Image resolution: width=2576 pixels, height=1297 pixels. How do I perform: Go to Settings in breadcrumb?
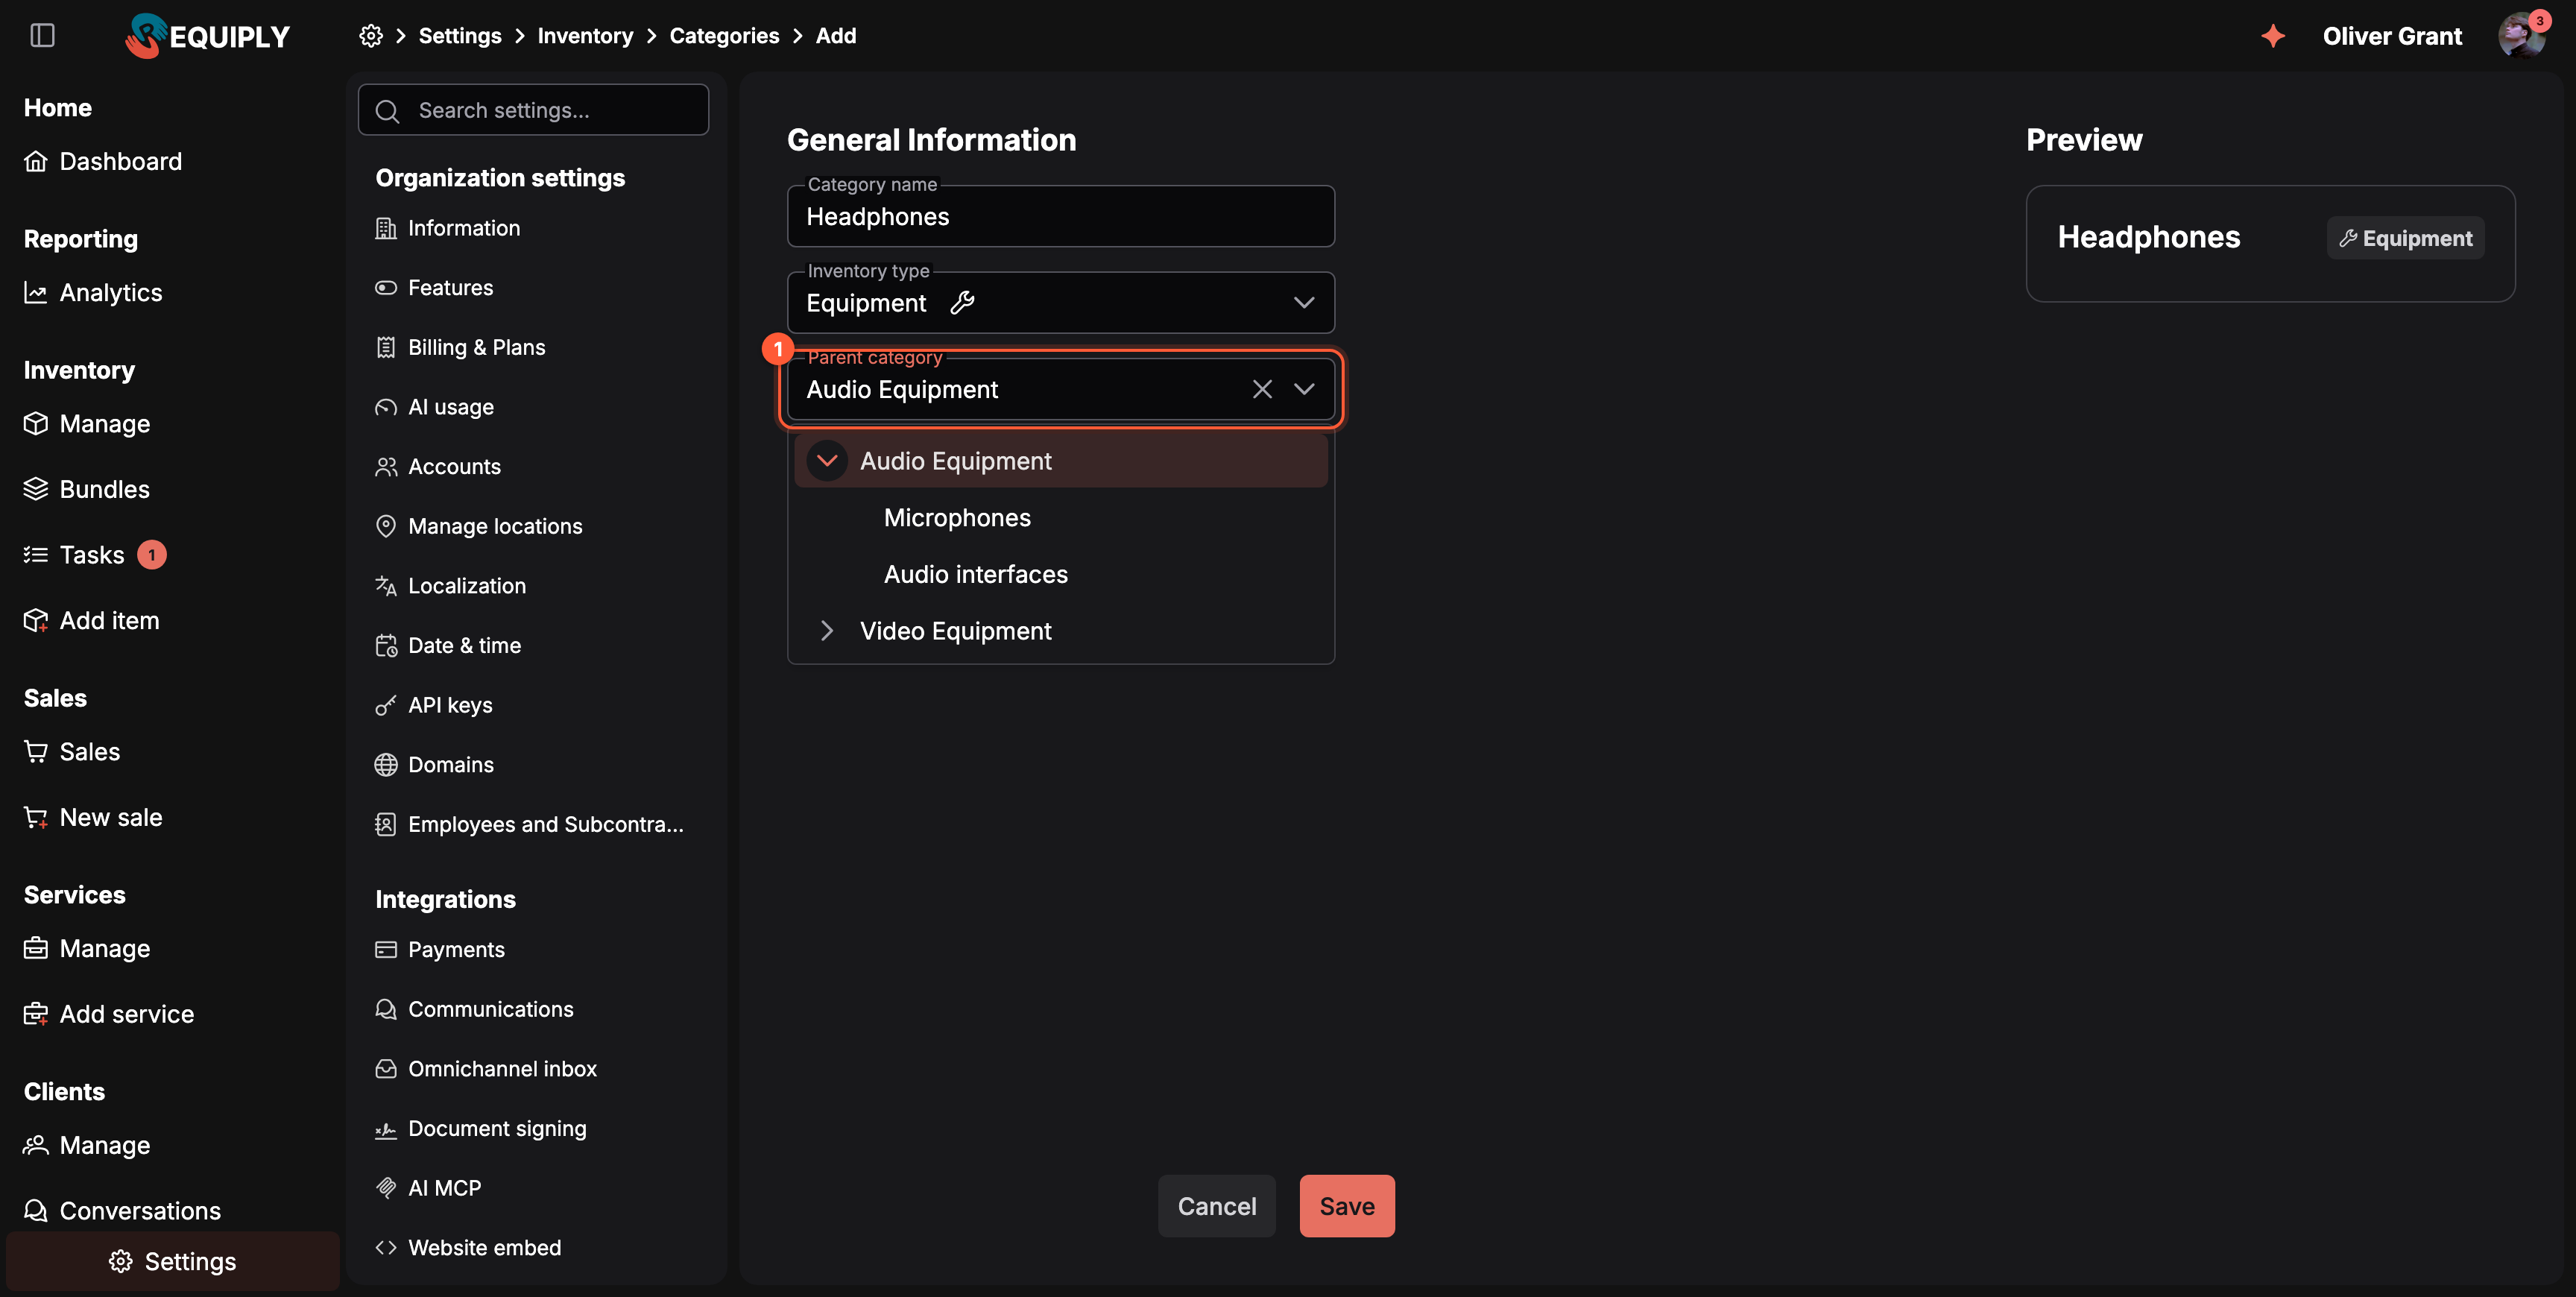coord(460,36)
